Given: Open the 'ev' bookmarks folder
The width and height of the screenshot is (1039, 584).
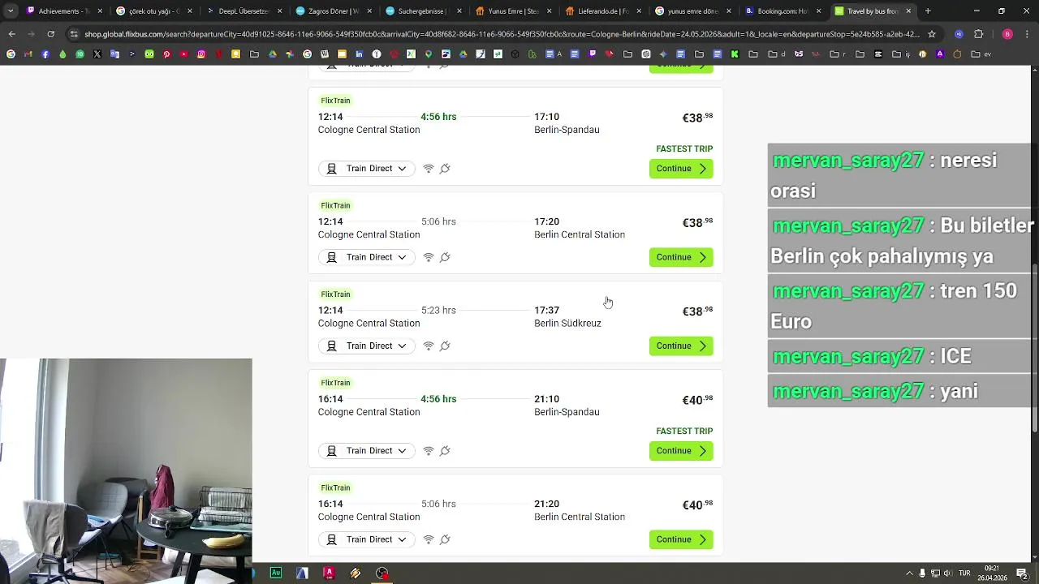Looking at the screenshot, I should 981,54.
